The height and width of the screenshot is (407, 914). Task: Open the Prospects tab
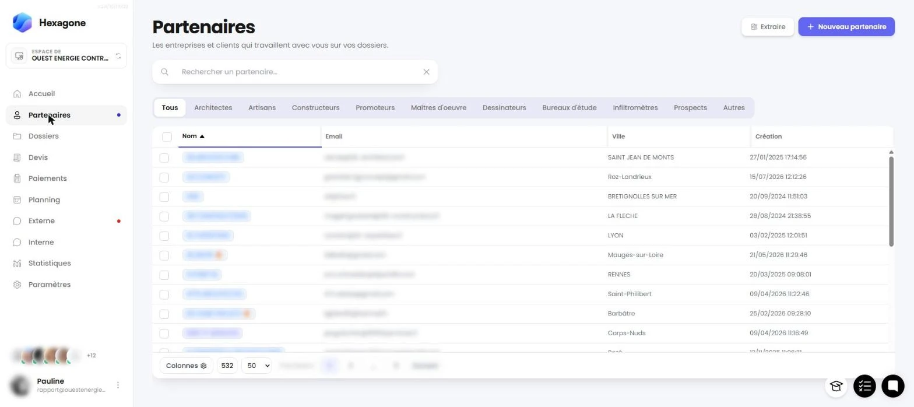tap(690, 108)
